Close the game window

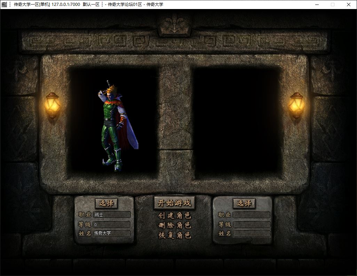(349, 5)
